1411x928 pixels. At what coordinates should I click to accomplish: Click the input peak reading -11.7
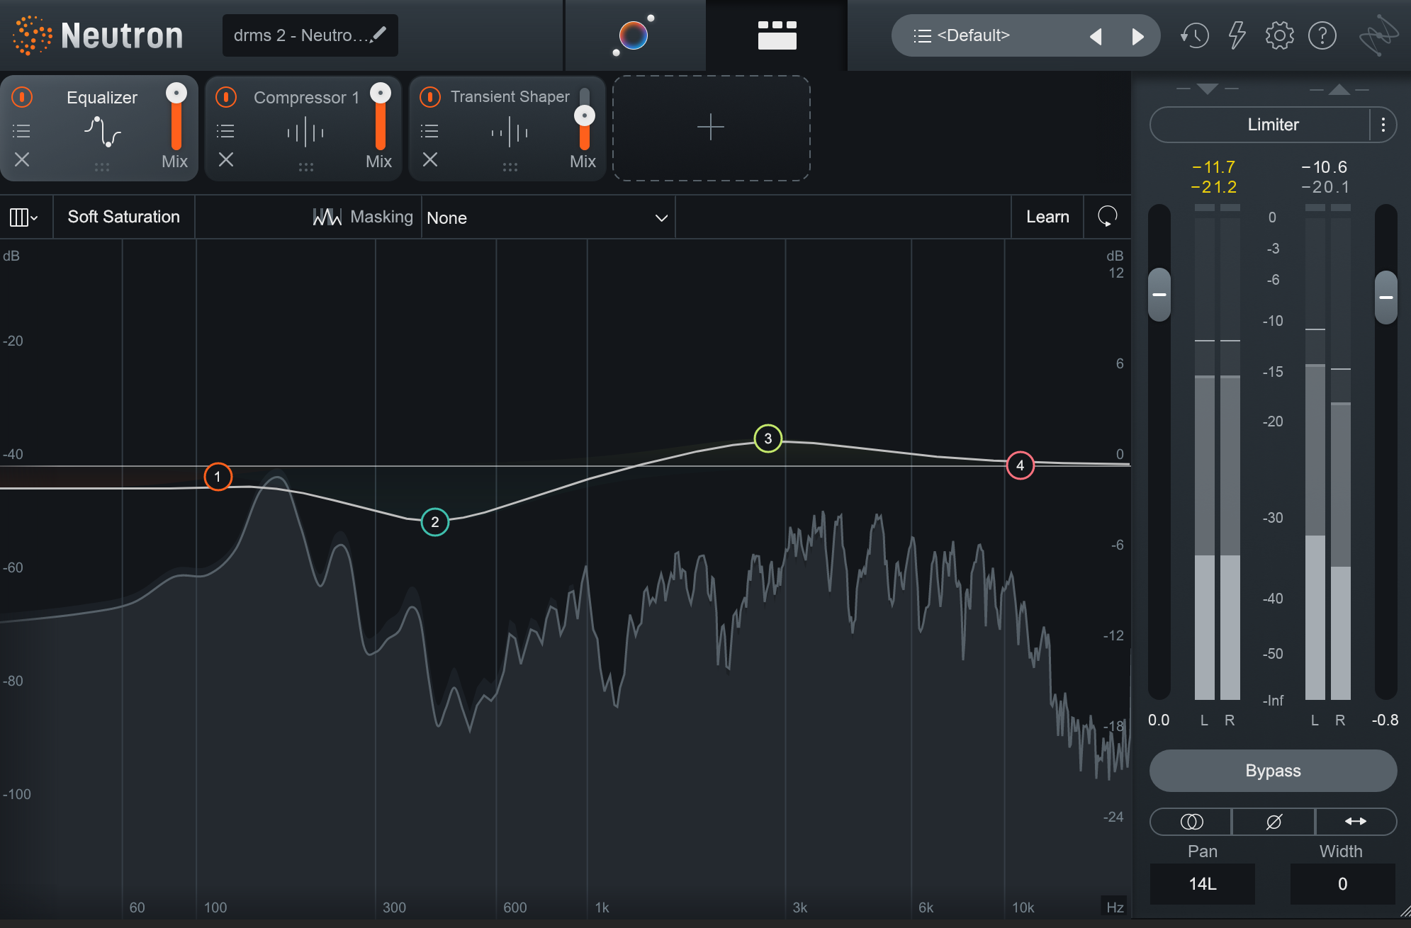(1214, 167)
